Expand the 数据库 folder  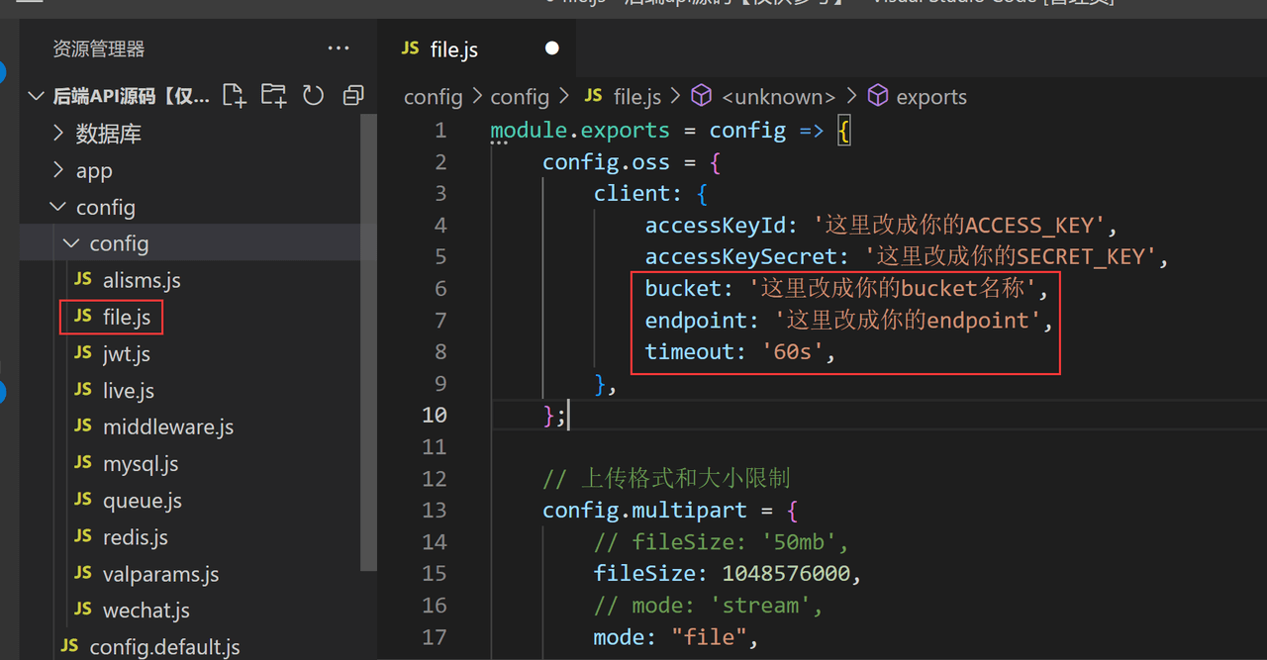click(x=109, y=134)
